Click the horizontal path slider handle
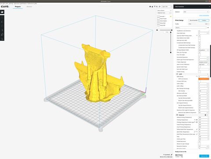The image size is (211, 159). (x=171, y=30)
